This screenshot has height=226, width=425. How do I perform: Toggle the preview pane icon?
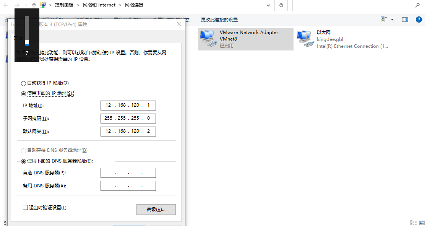pos(405,20)
